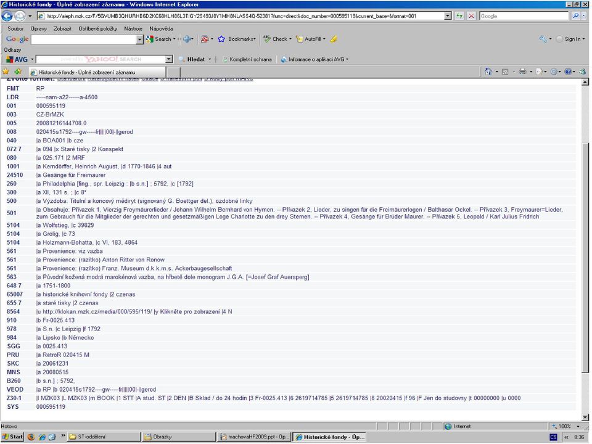Click the scrollbar down arrow
592x444 pixels.
click(x=585, y=417)
